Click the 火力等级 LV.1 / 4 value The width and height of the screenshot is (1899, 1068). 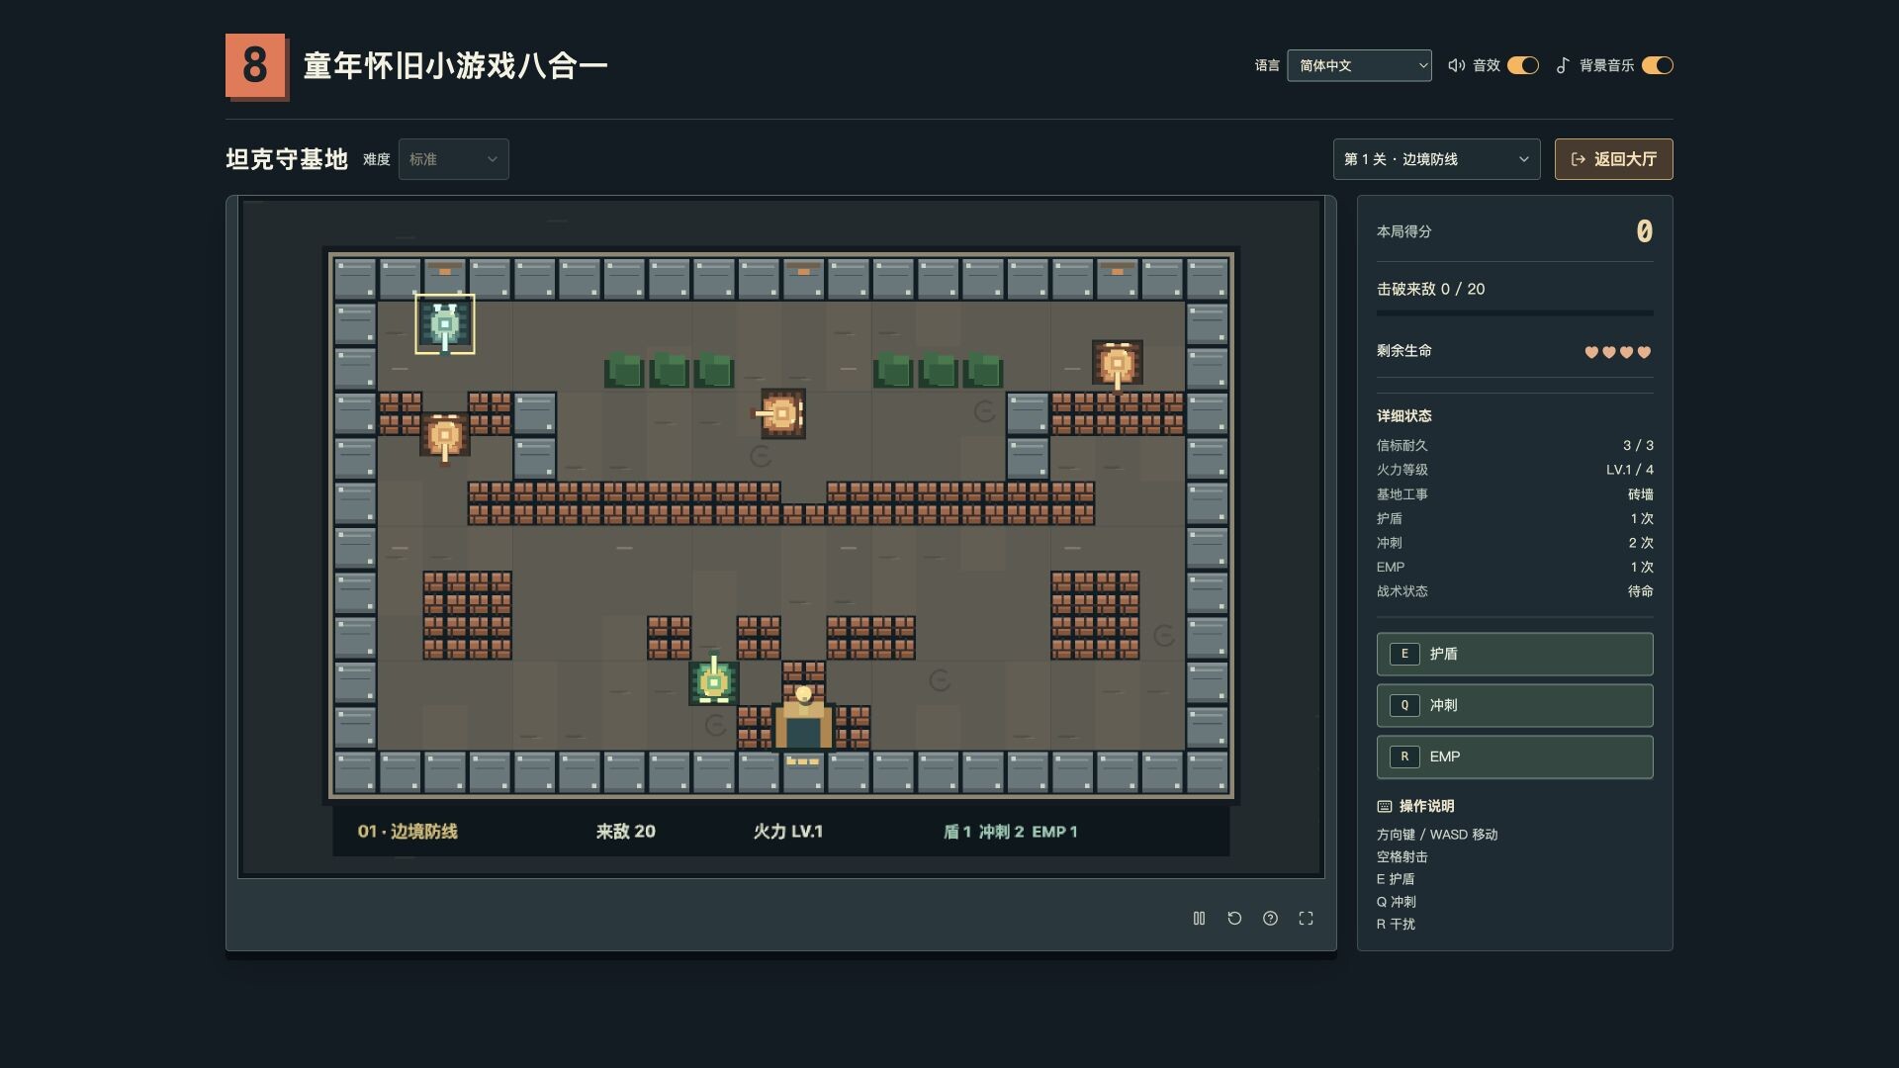click(1629, 470)
